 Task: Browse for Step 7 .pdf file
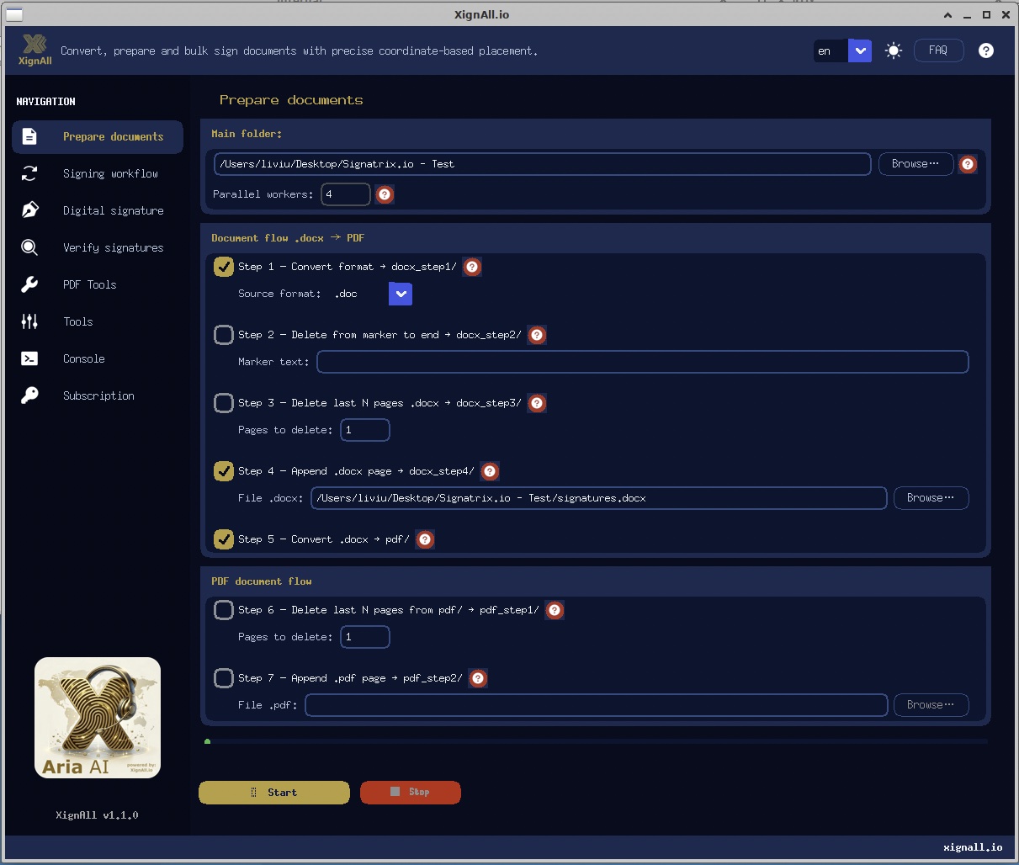pos(931,705)
